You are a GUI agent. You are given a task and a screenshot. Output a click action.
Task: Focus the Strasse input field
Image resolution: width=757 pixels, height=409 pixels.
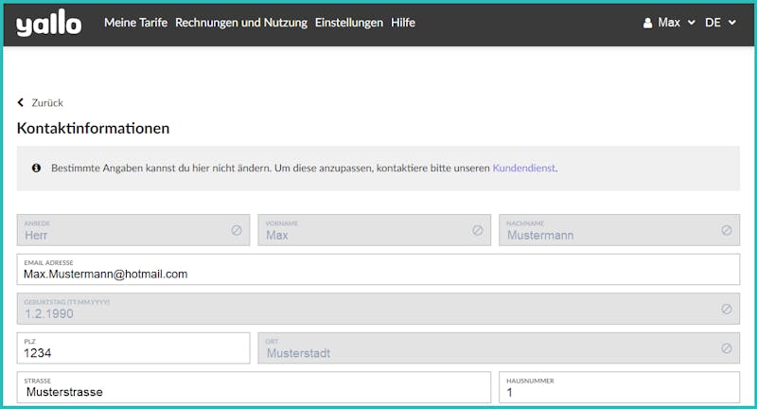[x=254, y=387]
